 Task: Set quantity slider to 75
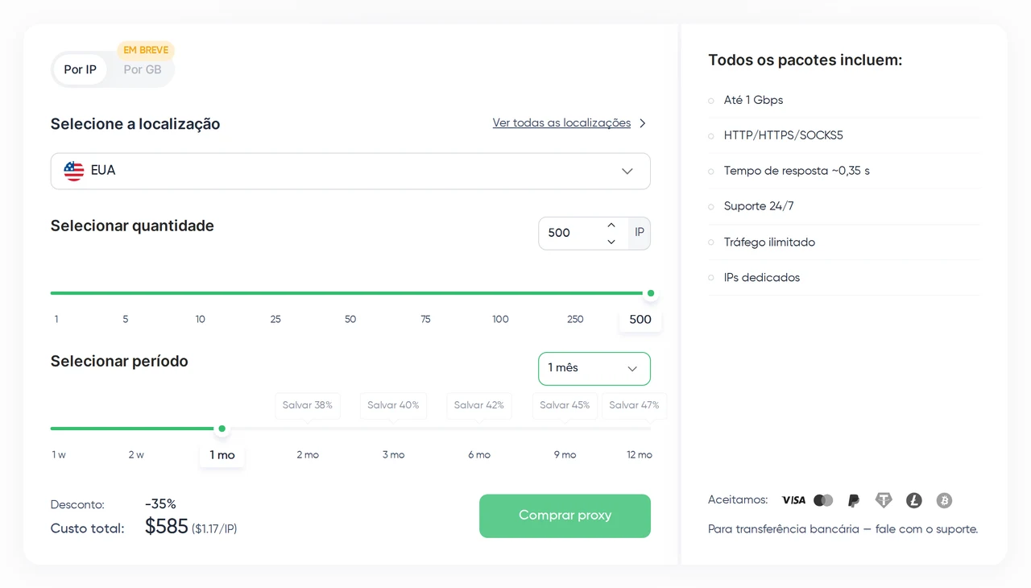pos(425,320)
